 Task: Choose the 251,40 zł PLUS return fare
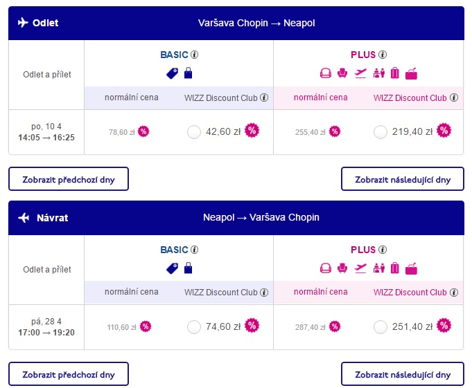pyautogui.click(x=381, y=327)
